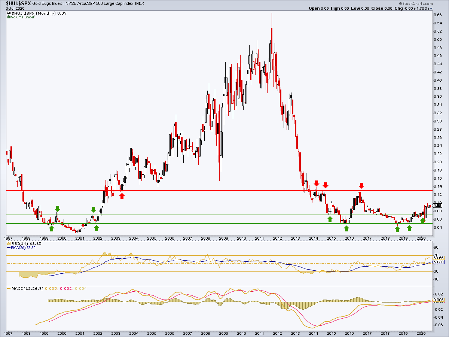The width and height of the screenshot is (449, 337).
Task: Click the 53.30 EMA value tag
Action: click(x=438, y=262)
